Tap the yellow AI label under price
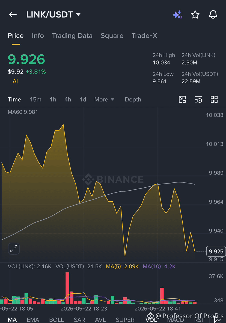The height and width of the screenshot is (323, 226). (15, 81)
